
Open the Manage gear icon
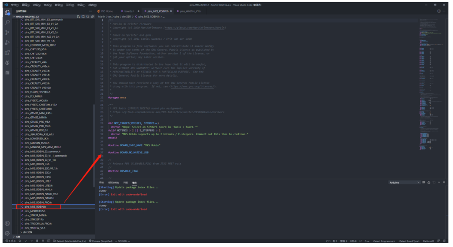(x=7, y=233)
